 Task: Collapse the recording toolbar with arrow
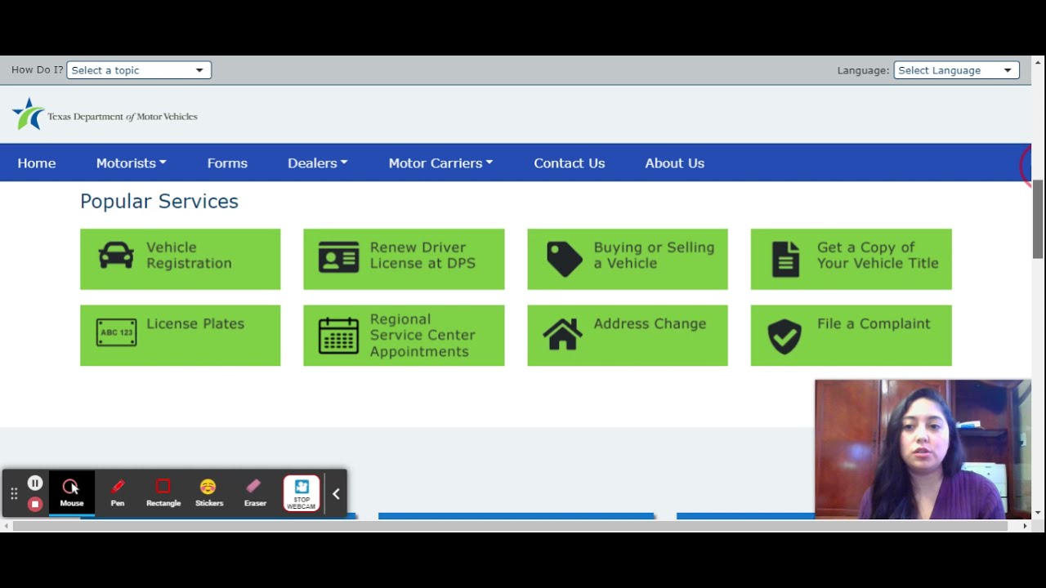(336, 494)
